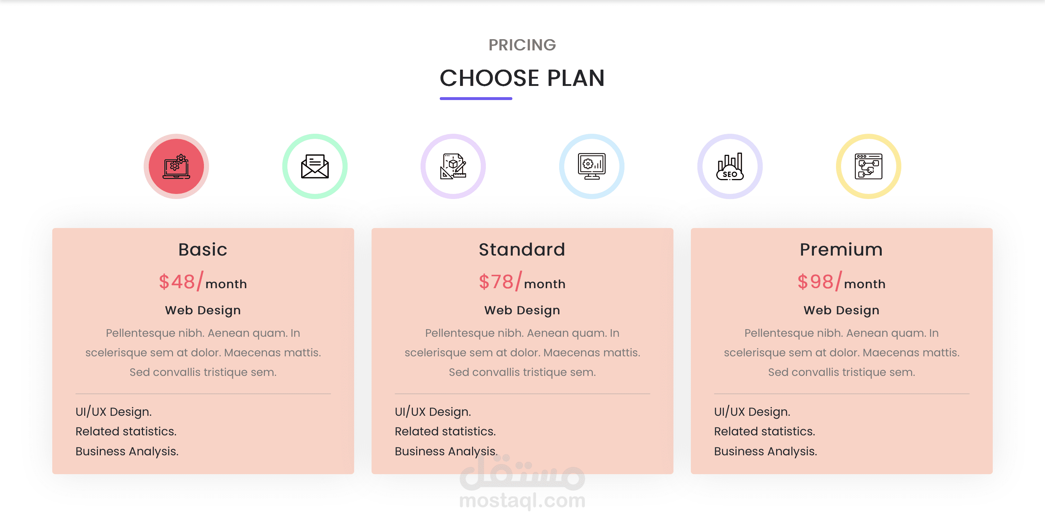Select Business Analysis in Premium plan
Screen dimensions: 1045x522
click(766, 451)
